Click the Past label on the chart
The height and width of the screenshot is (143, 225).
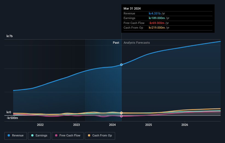pos(116,43)
